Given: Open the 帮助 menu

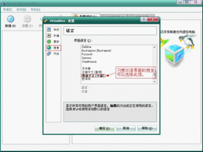Looking at the screenshot, I should 35,10.
